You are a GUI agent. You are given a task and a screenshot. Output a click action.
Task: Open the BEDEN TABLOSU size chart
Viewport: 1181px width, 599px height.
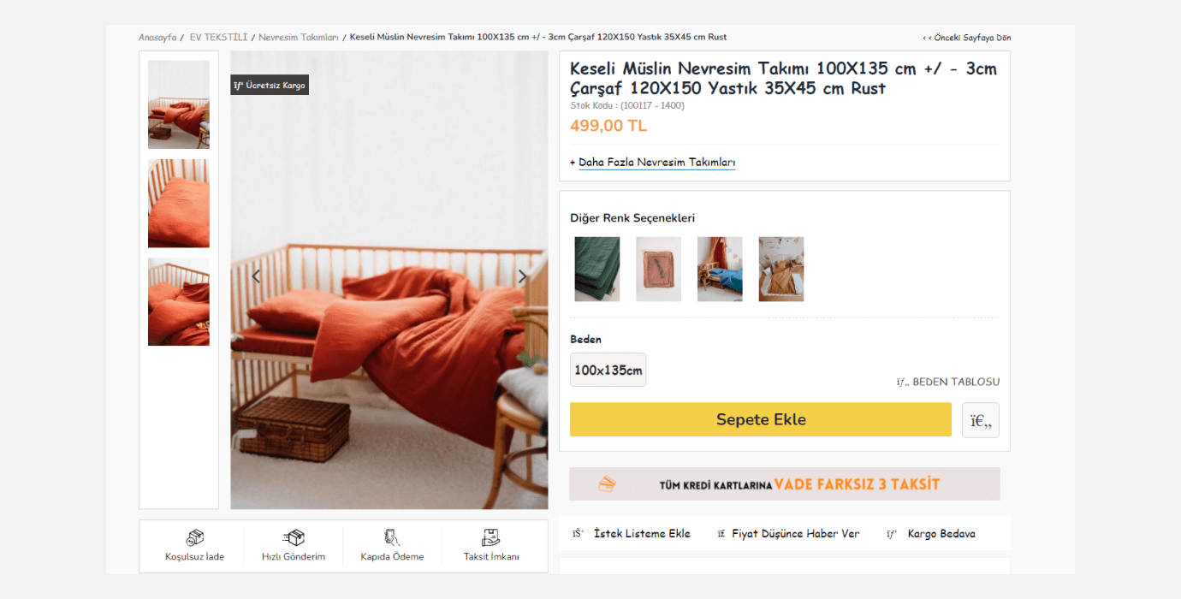click(x=955, y=383)
